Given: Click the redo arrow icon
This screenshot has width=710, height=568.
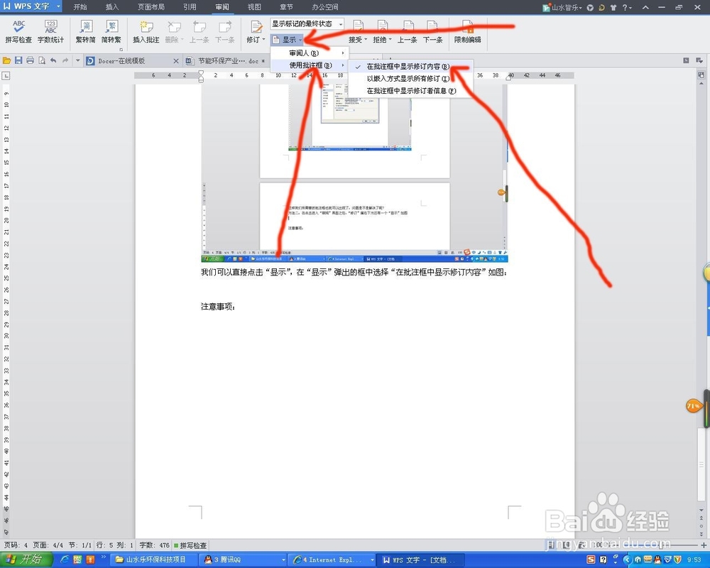Looking at the screenshot, I should pyautogui.click(x=65, y=60).
